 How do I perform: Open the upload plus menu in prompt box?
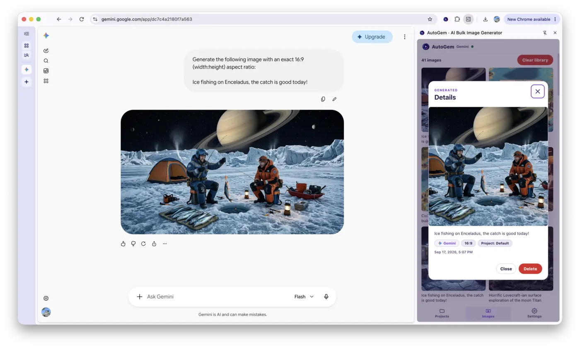[x=140, y=297]
